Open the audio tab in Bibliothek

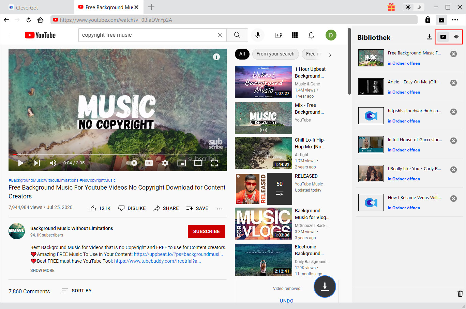456,37
